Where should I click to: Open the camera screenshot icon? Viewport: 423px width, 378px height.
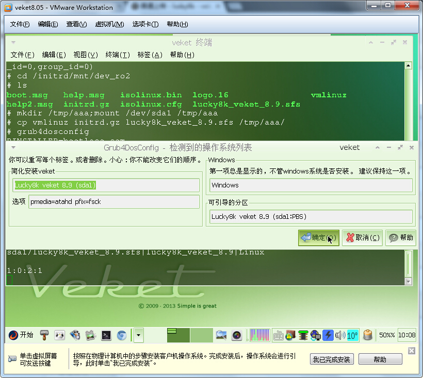237,335
